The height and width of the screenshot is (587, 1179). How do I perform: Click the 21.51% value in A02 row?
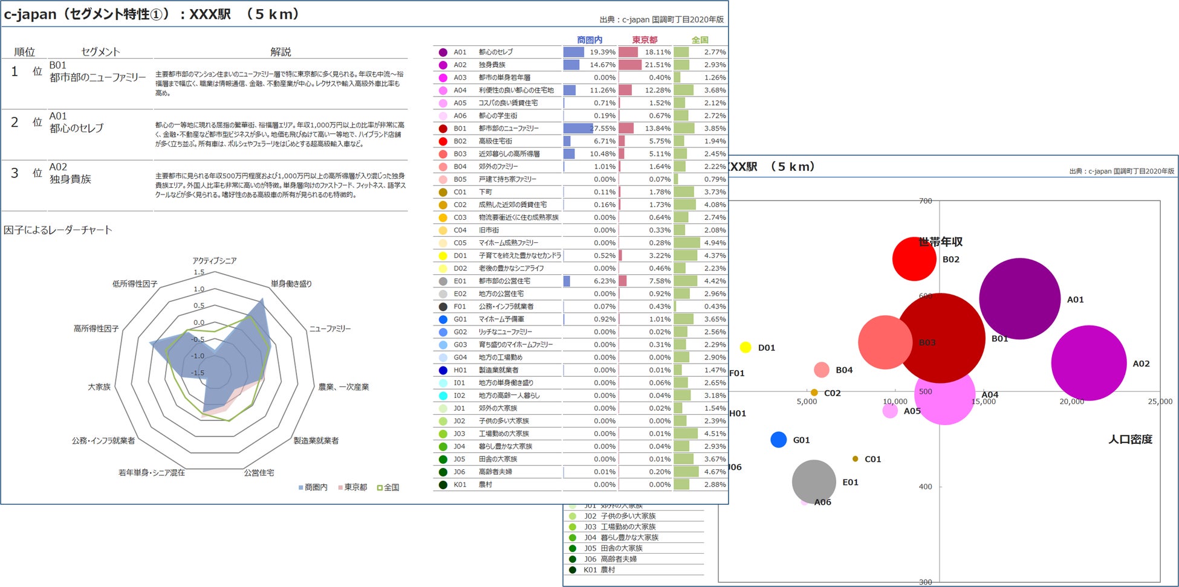tap(657, 65)
